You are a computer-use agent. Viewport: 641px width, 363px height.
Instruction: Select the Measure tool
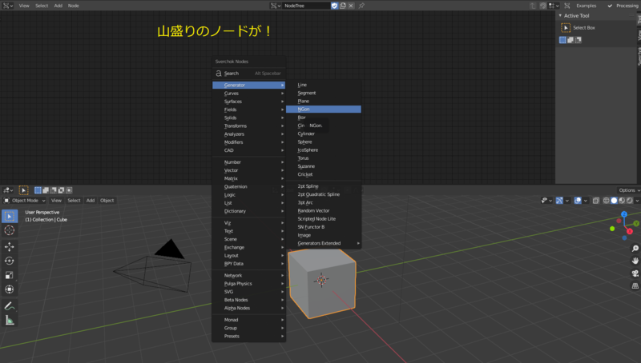(x=10, y=320)
